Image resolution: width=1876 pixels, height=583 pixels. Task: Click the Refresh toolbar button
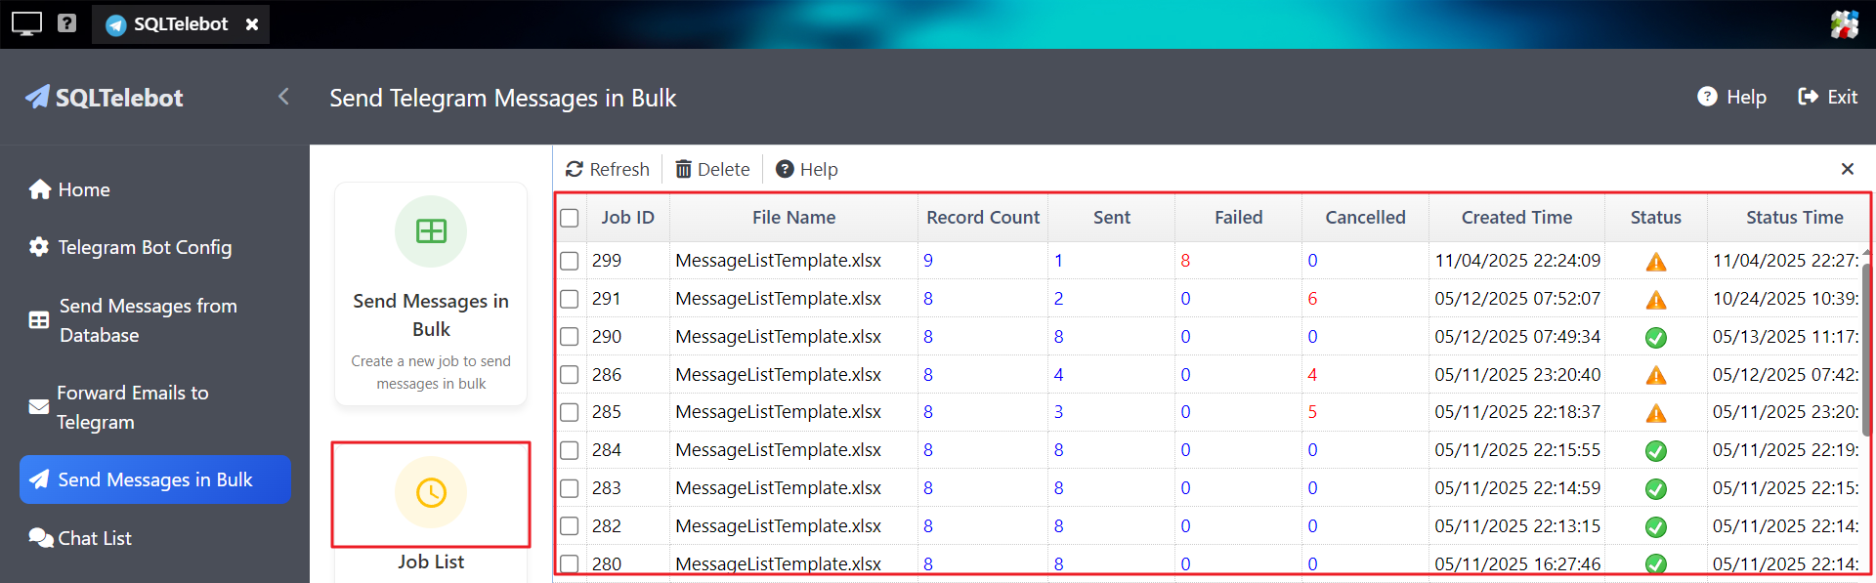pyautogui.click(x=607, y=170)
